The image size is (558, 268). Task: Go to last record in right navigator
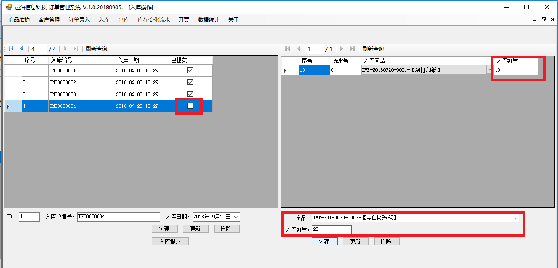click(x=352, y=49)
